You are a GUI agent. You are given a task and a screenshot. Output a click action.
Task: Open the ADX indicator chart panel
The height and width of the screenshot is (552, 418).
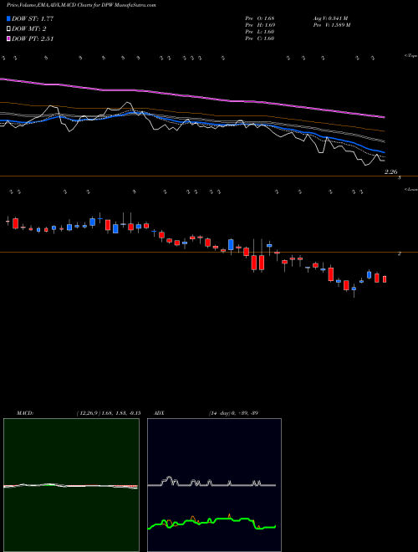click(x=214, y=485)
